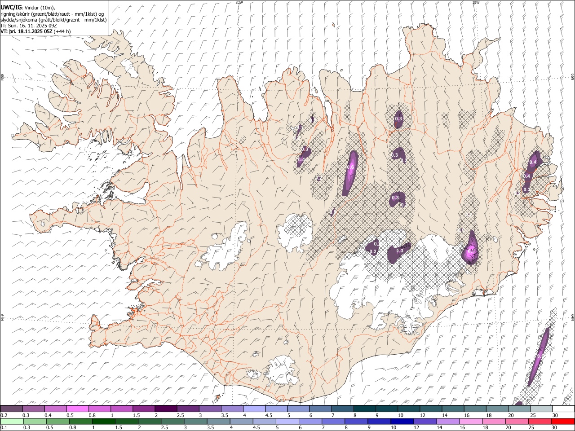Select the 18 grey-teal upper legend swatch

tap(497, 409)
